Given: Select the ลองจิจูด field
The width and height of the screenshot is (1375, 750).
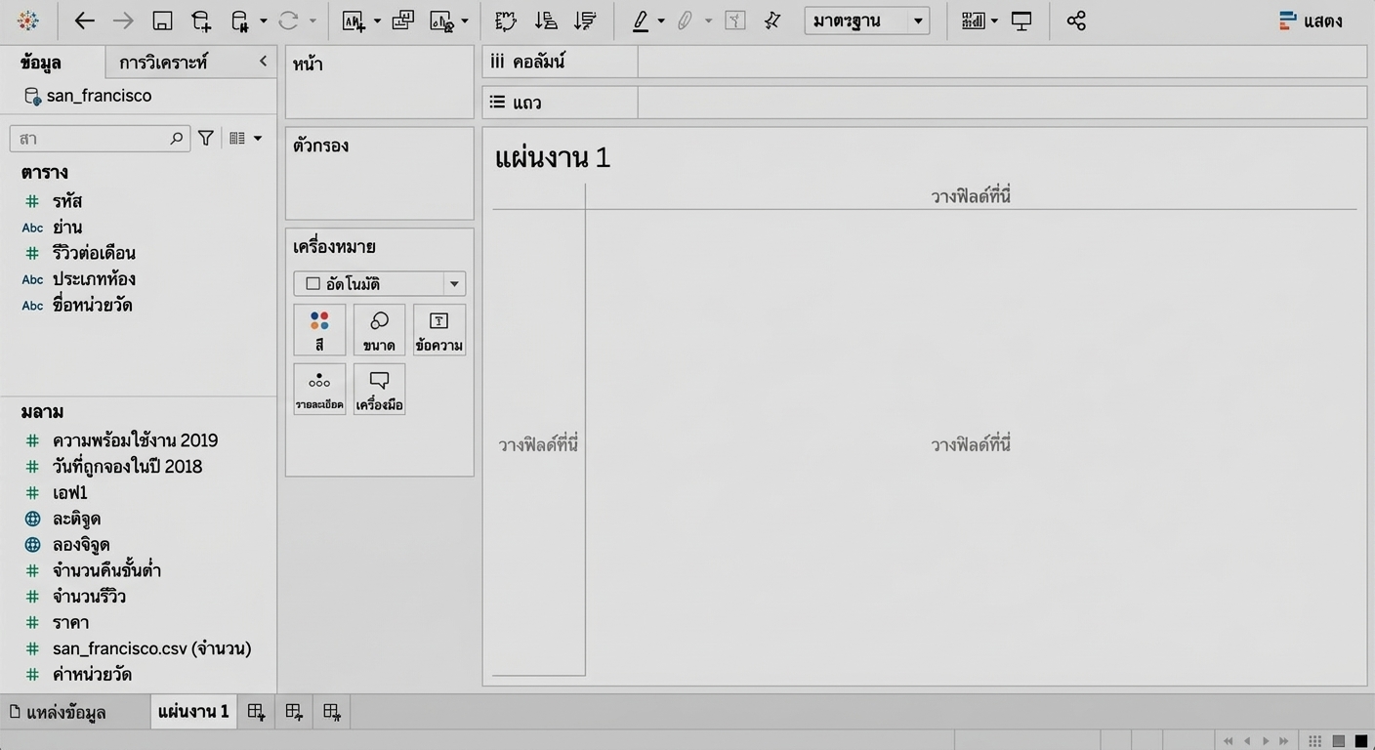Looking at the screenshot, I should pos(81,545).
